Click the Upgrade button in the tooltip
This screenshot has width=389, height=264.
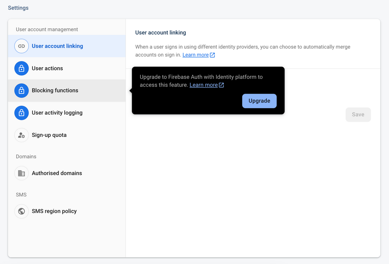(259, 101)
